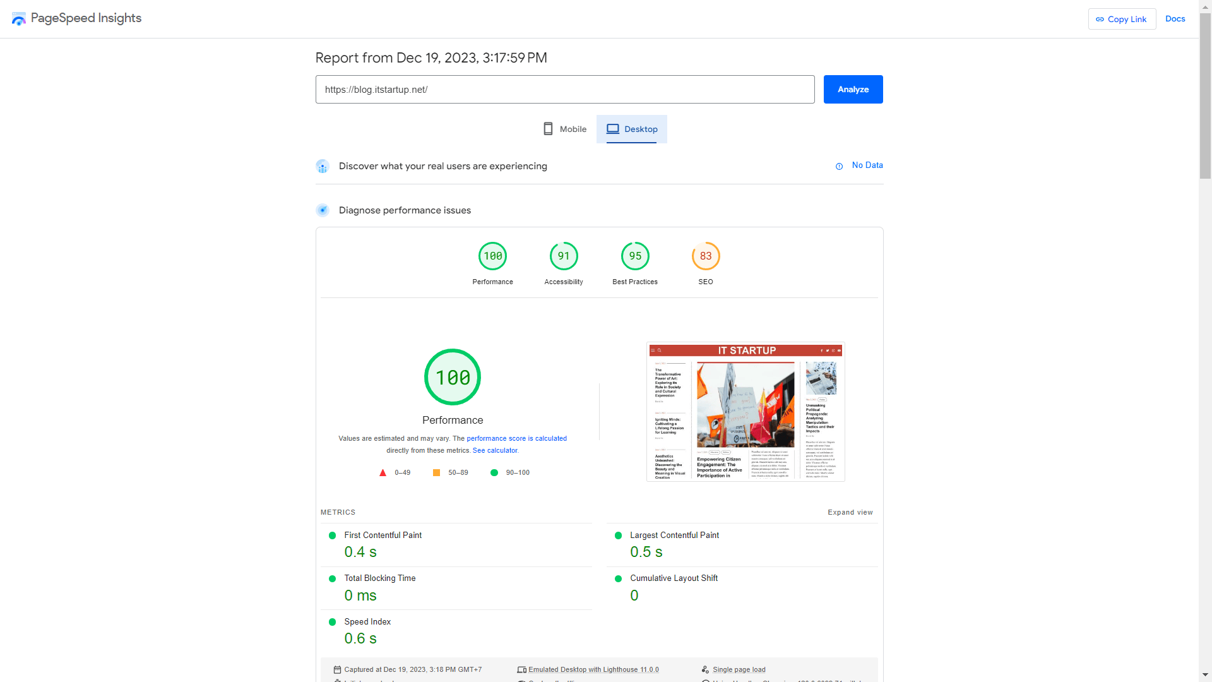Click the icon beside Single page load
Screen dimensions: 1212x682
tap(705, 669)
